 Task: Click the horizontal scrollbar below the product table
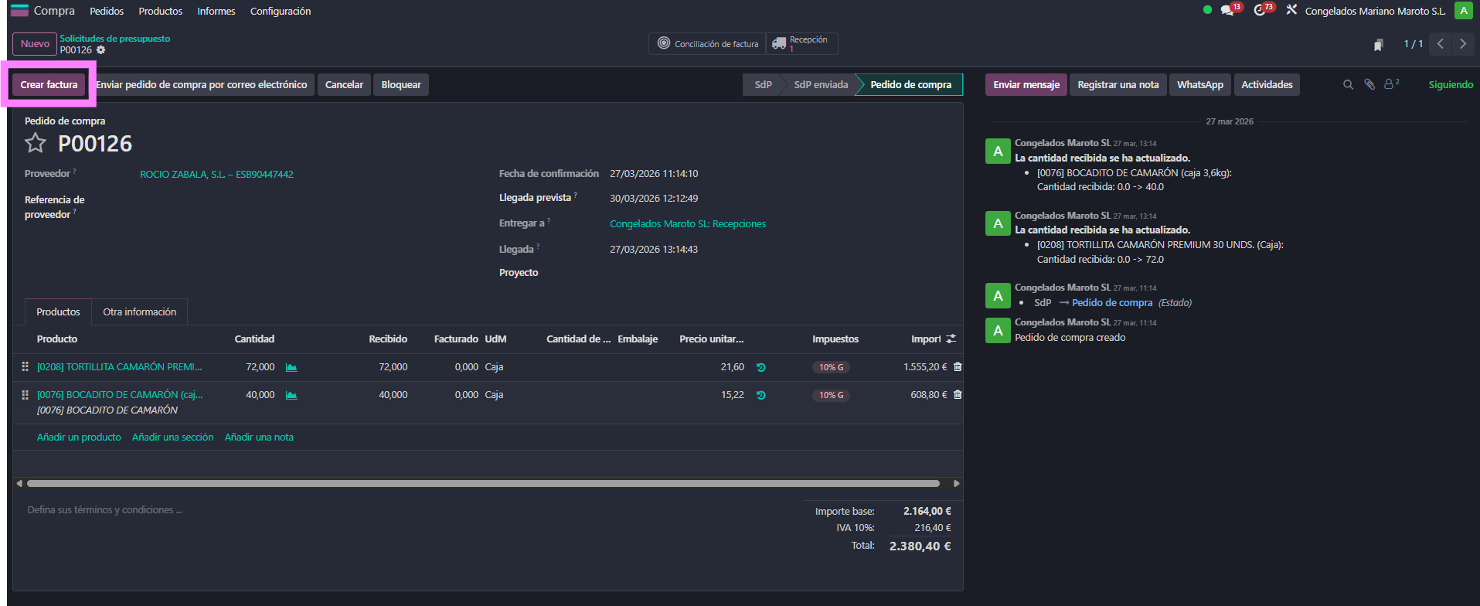click(x=483, y=484)
